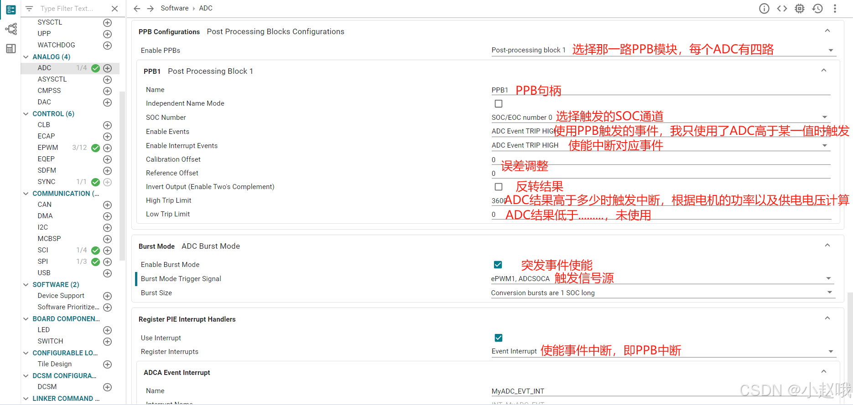Screen dimensions: 853x405
Task: Add an I2C instance
Action: pyautogui.click(x=108, y=228)
